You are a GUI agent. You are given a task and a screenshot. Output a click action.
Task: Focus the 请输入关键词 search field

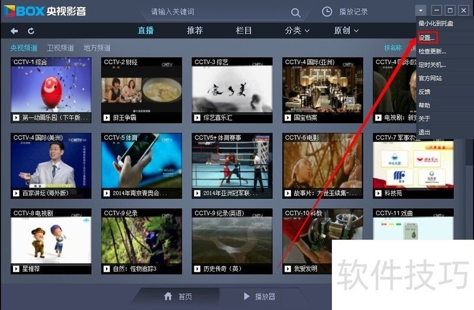click(x=219, y=12)
